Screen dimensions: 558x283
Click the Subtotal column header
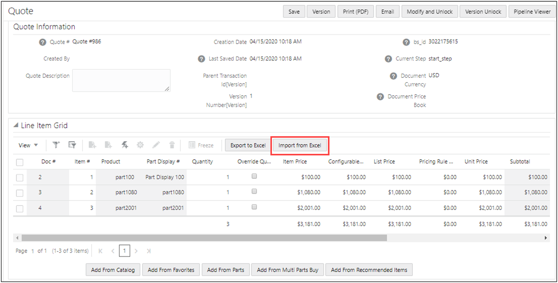[x=519, y=162]
